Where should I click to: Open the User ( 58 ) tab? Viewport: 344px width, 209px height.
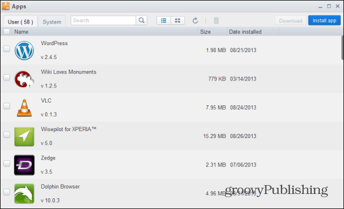(x=20, y=21)
